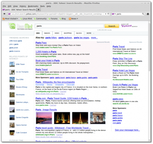Click the yellow Search button
The image size is (153, 144).
point(112,26)
